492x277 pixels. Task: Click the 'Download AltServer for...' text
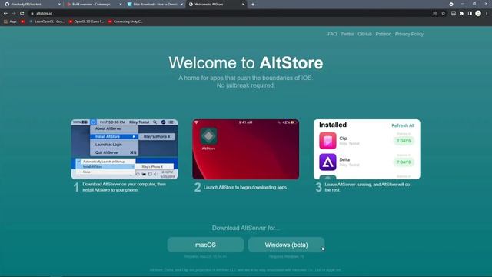point(246,228)
